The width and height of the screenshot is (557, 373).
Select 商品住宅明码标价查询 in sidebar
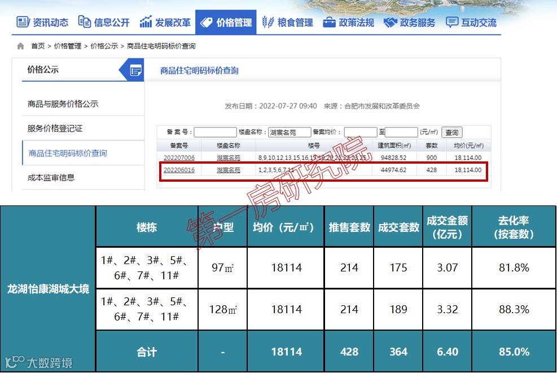coord(68,153)
